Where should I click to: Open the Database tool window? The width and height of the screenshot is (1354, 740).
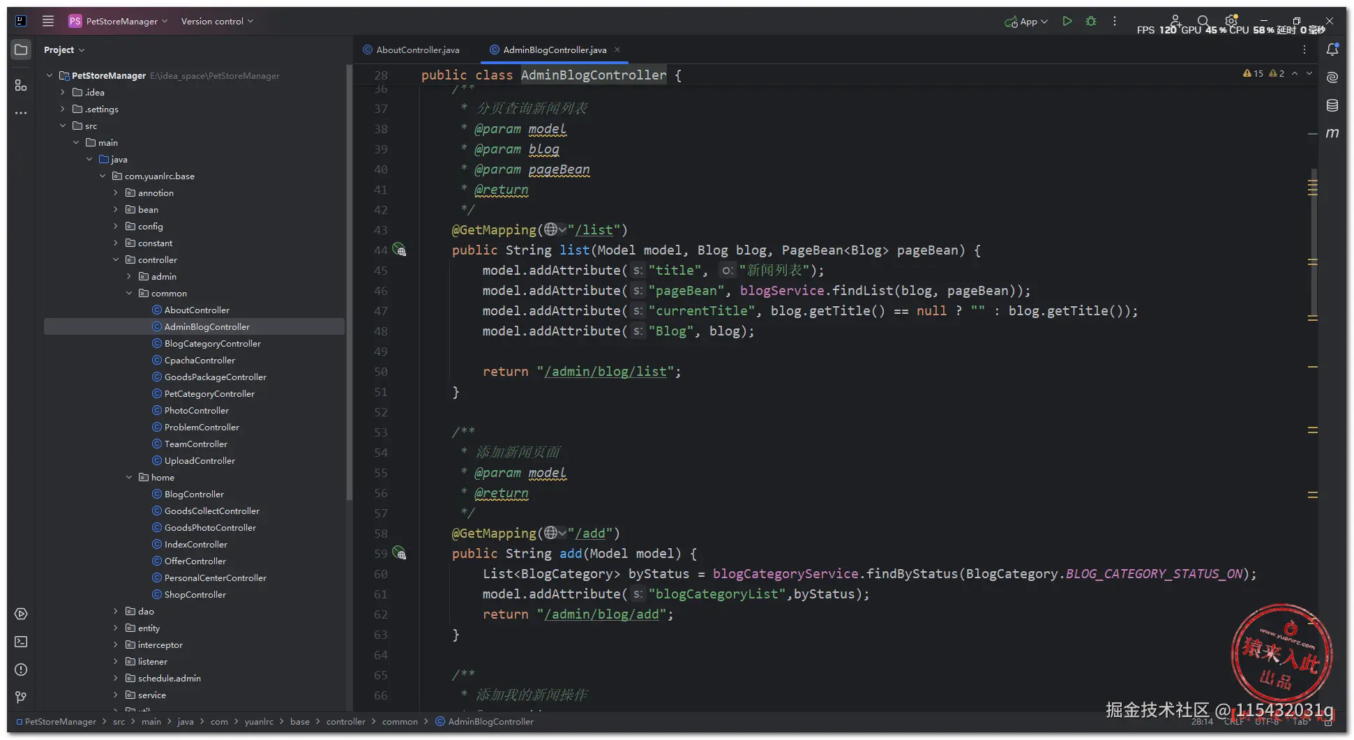click(1332, 105)
